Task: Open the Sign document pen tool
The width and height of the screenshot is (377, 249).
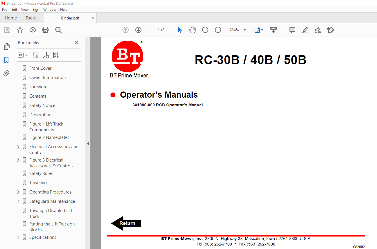Action: tap(318, 30)
